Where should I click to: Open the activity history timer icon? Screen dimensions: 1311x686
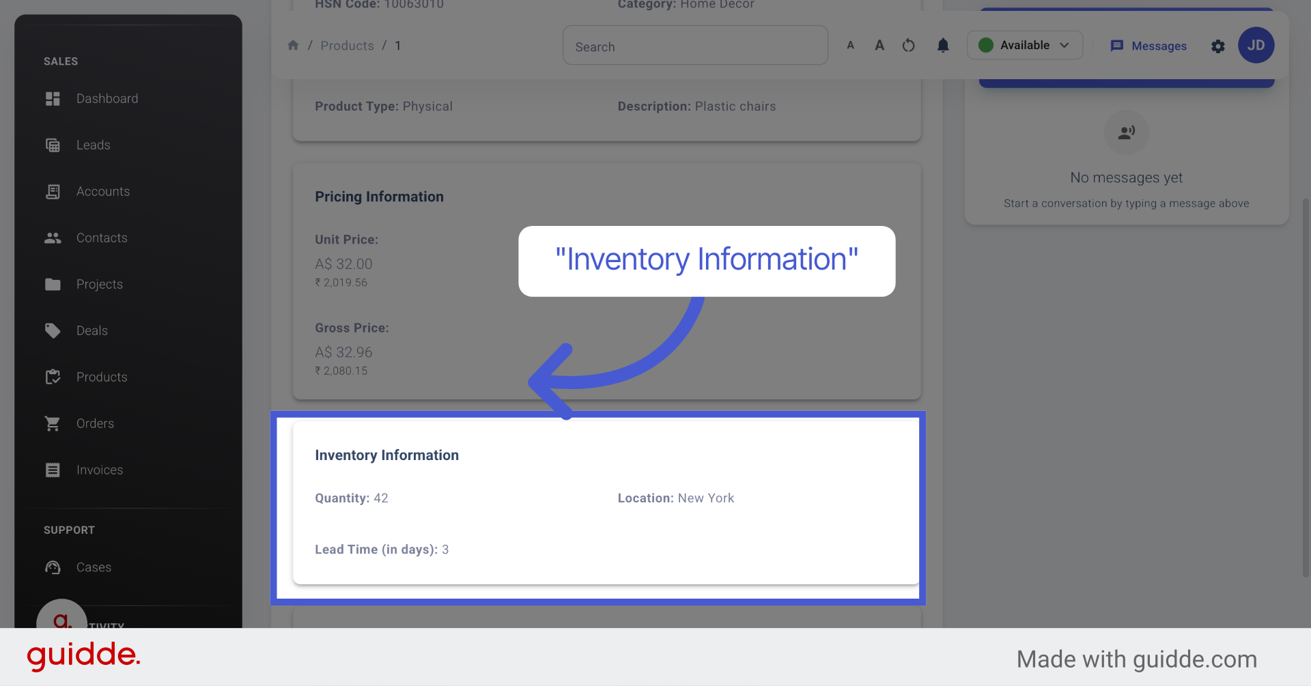click(908, 46)
